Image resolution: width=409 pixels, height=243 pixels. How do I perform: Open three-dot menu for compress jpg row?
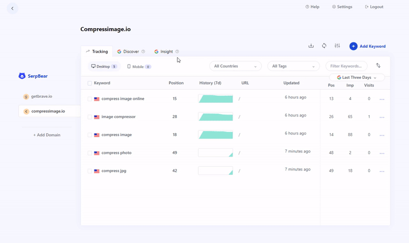tap(382, 171)
